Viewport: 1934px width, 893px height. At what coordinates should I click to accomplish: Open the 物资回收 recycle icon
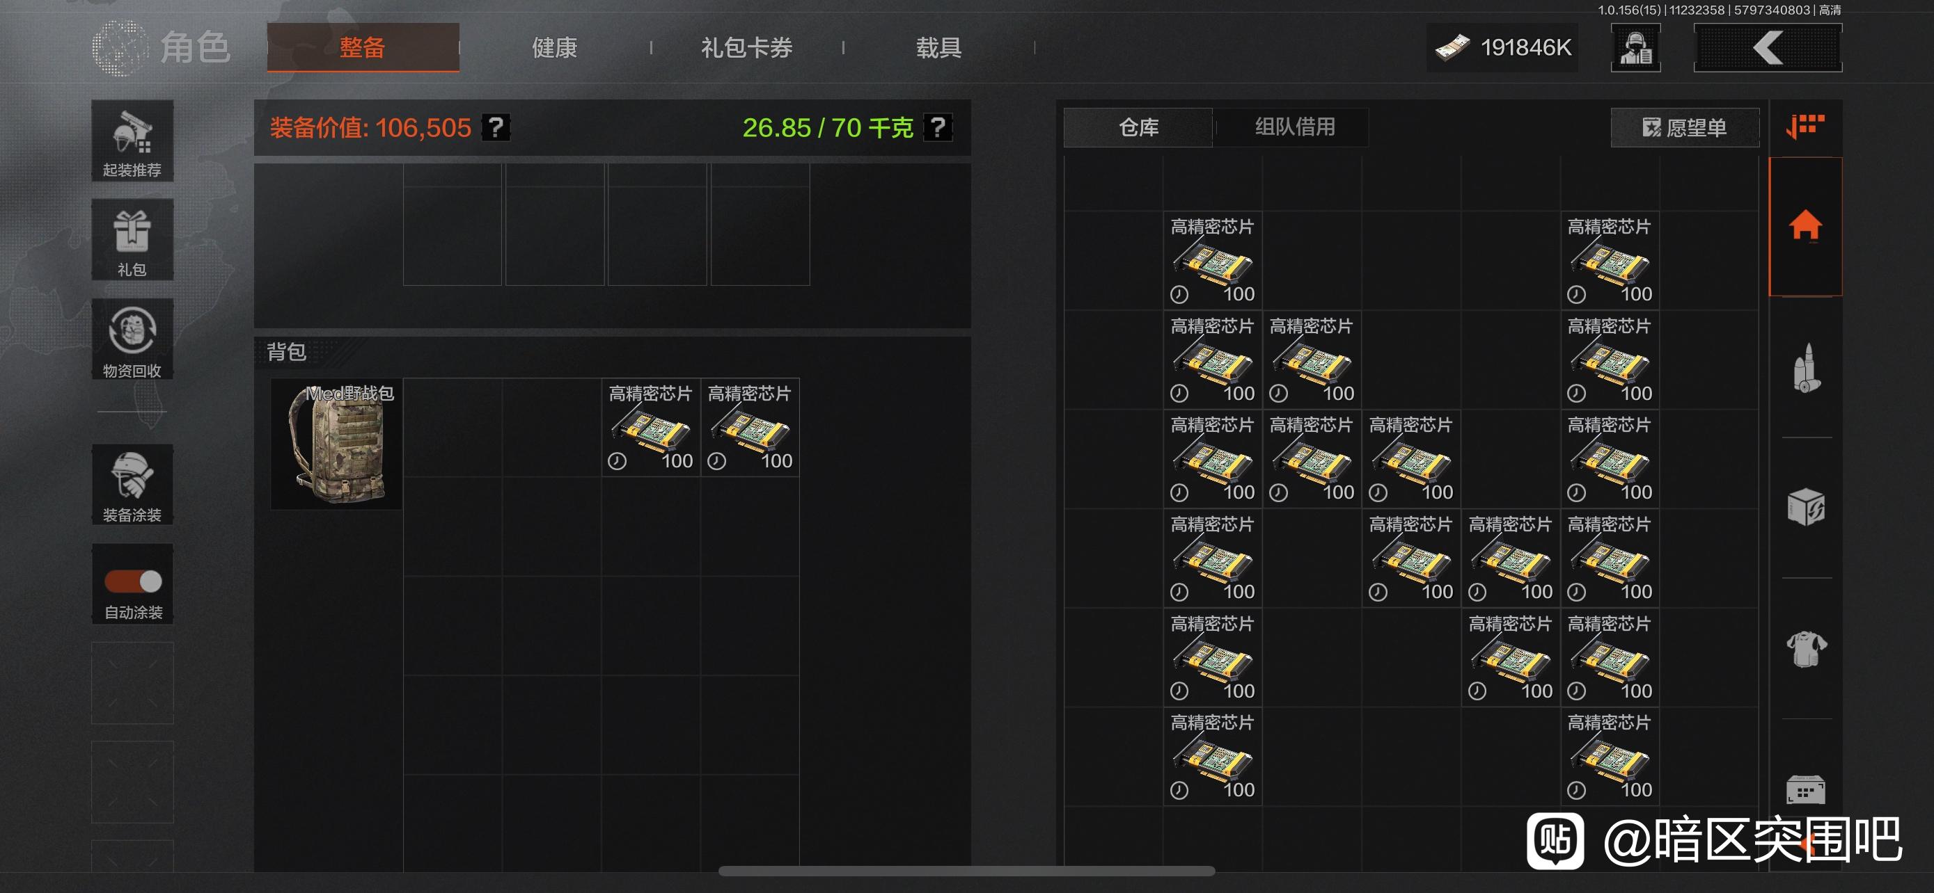(132, 339)
